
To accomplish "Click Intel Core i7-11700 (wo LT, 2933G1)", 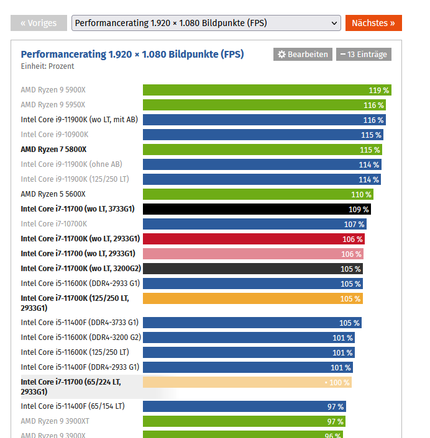I will tap(78, 254).
